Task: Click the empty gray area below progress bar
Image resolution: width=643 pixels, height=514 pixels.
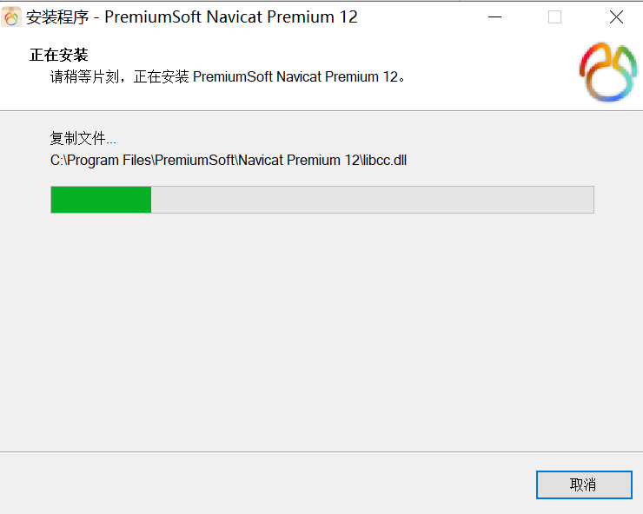Action: (x=321, y=328)
